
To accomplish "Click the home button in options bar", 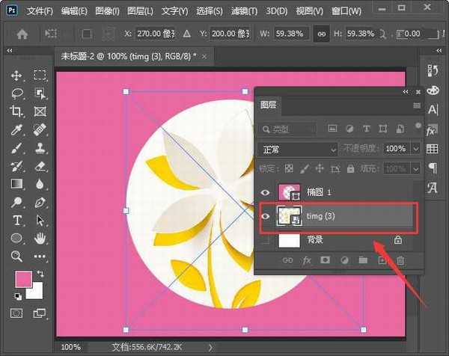I will point(22,34).
